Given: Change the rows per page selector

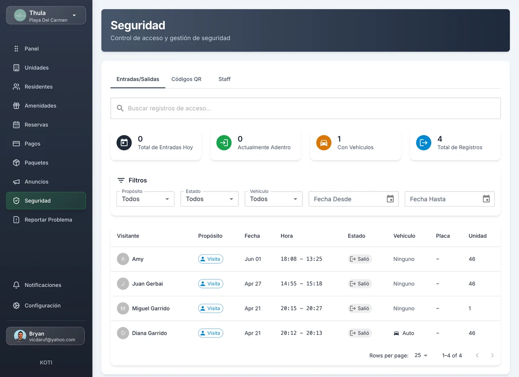Looking at the screenshot, I should click(421, 355).
